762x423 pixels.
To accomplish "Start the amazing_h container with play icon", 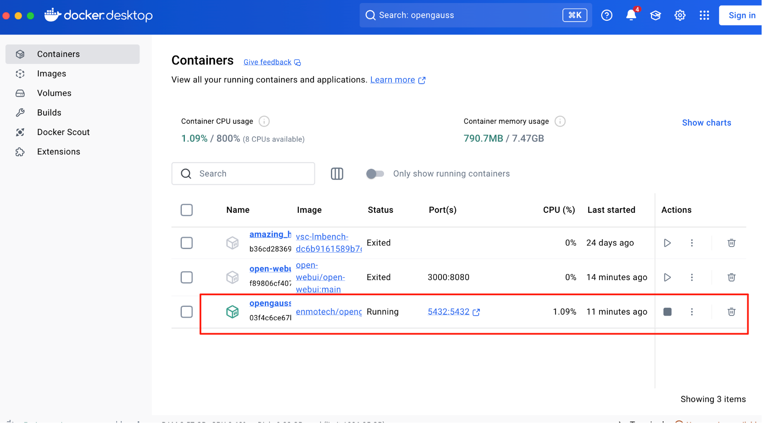I will pos(667,243).
